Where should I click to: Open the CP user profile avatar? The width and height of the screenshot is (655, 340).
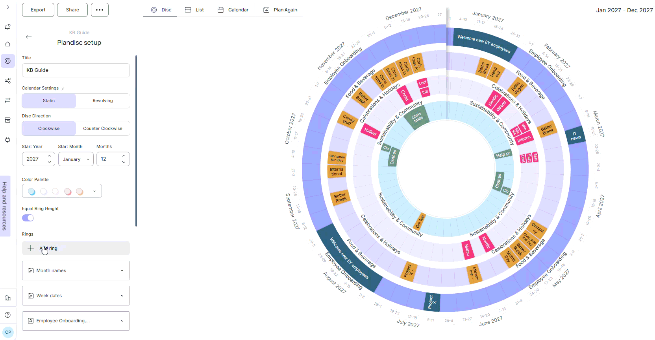pyautogui.click(x=8, y=332)
